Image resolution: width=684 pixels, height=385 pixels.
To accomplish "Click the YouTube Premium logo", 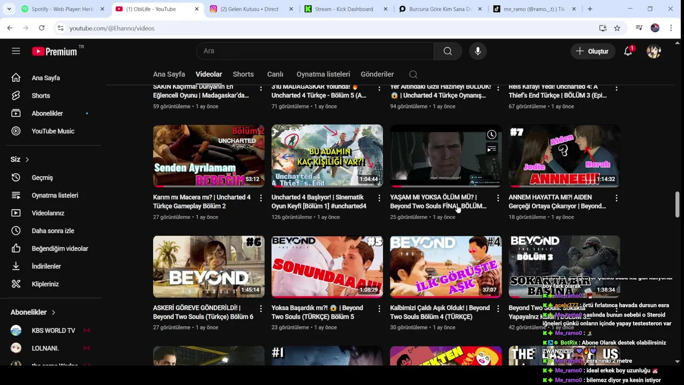I will pos(56,51).
